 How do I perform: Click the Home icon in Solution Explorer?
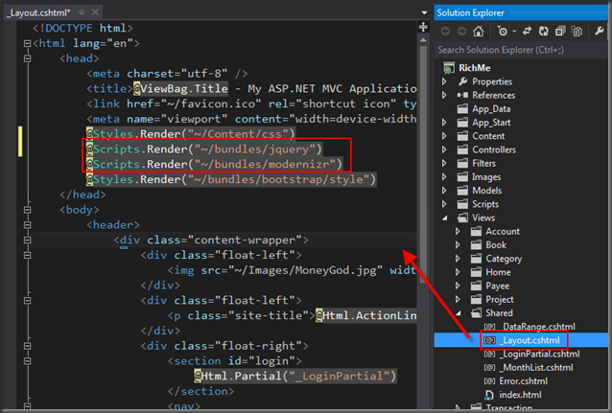click(x=479, y=31)
